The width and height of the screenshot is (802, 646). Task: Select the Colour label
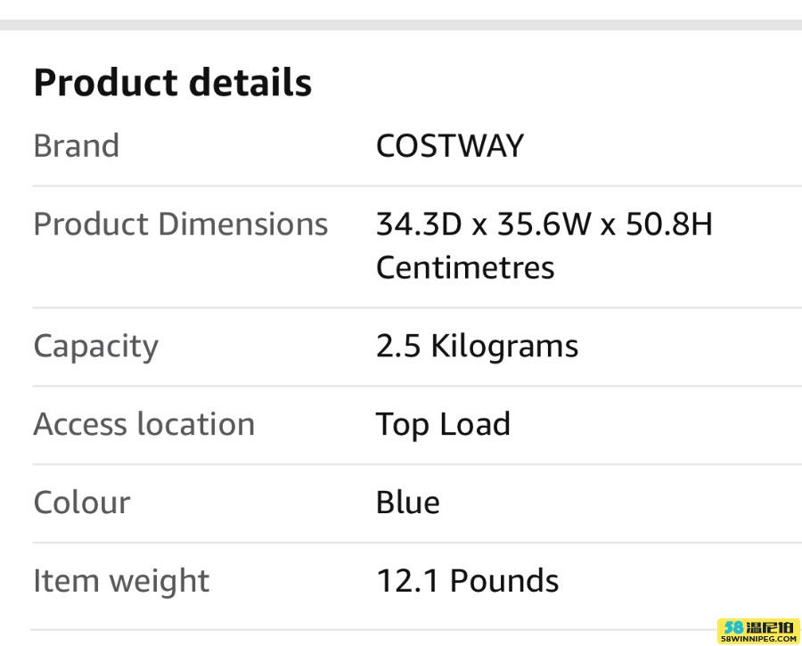click(82, 503)
